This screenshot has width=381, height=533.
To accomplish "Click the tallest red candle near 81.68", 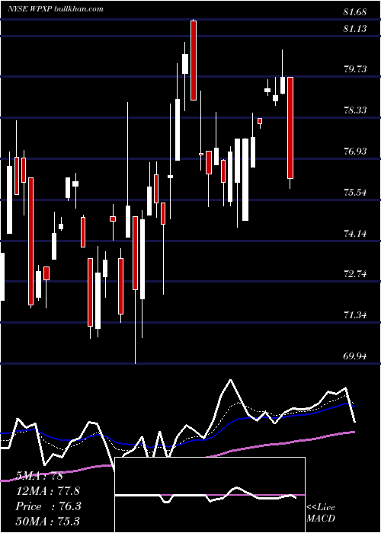I will point(194,60).
